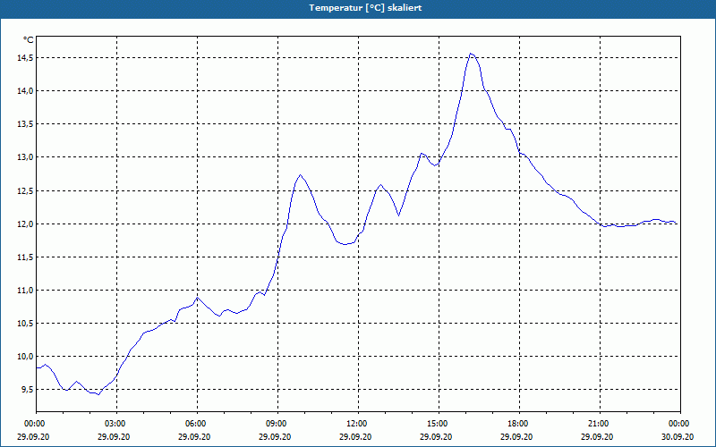Click the 11,5 y-axis label
The width and height of the screenshot is (716, 447).
tap(25, 257)
